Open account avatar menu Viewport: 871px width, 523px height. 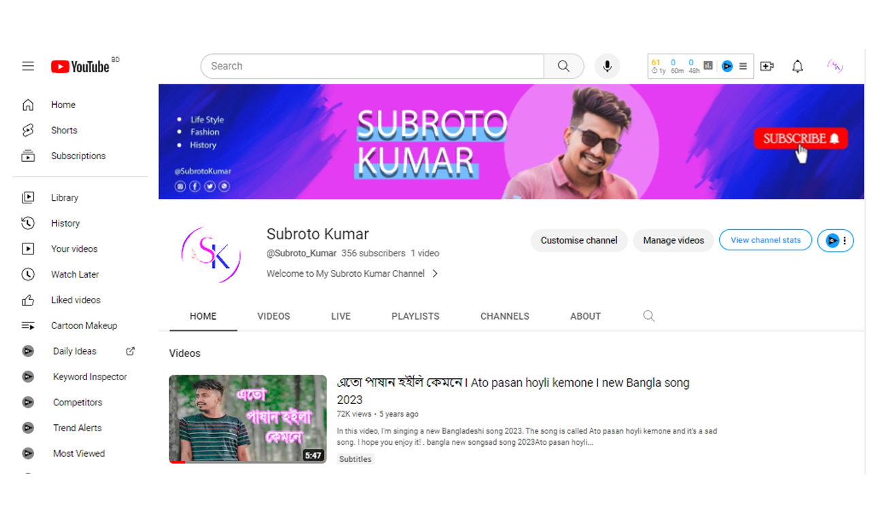[x=835, y=66]
